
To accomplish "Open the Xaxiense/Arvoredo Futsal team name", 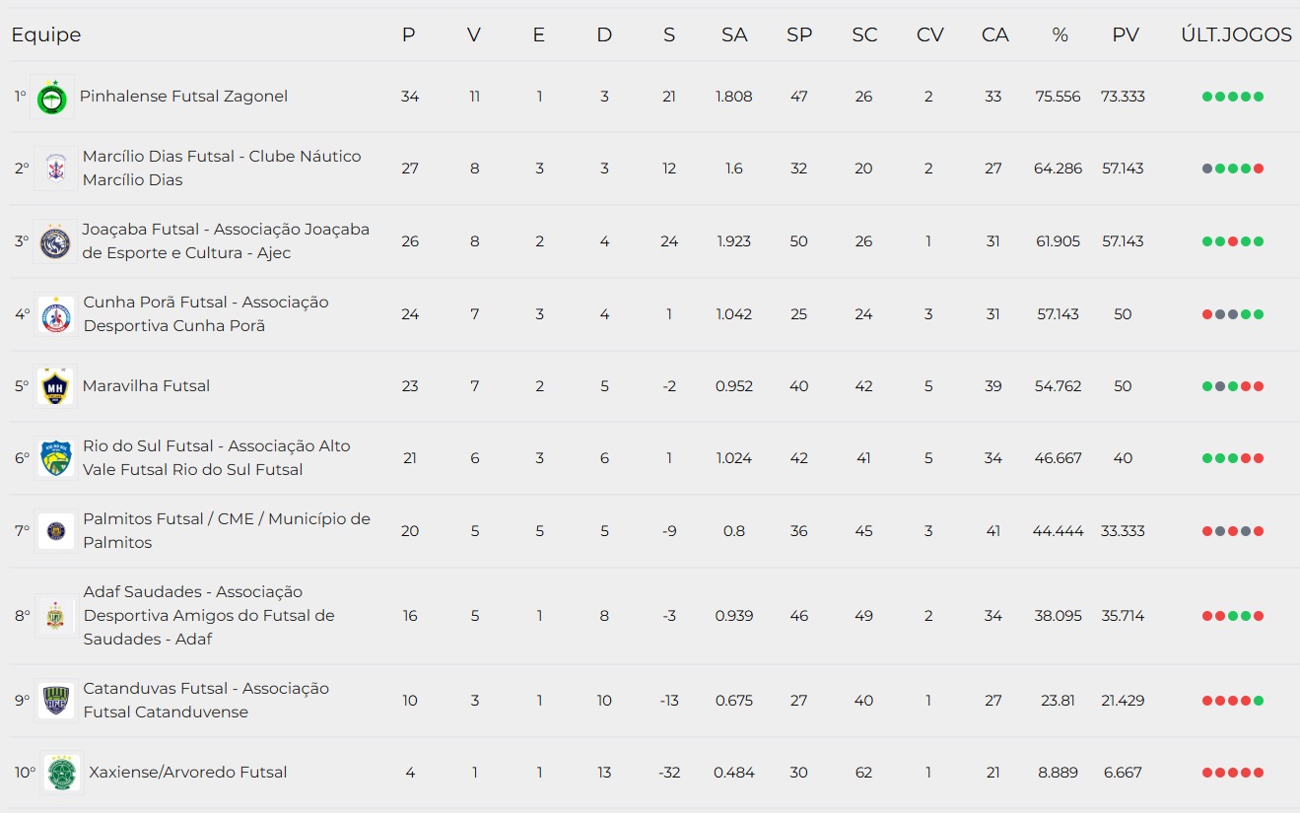I will point(188,773).
